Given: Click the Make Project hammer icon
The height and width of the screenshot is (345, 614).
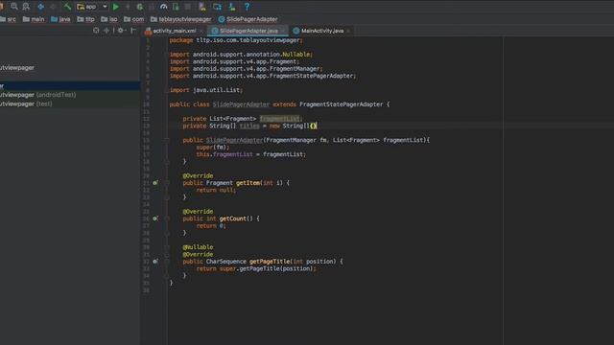Looking at the screenshot, I should [67, 7].
